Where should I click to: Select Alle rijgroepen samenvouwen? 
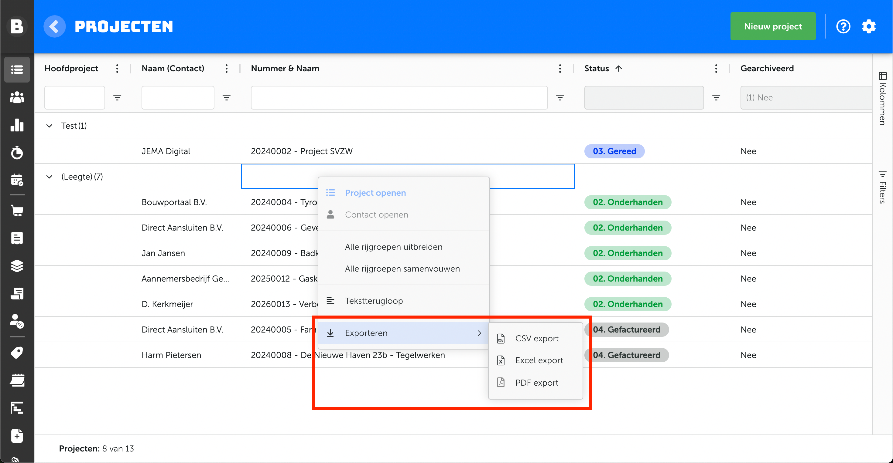coord(403,269)
